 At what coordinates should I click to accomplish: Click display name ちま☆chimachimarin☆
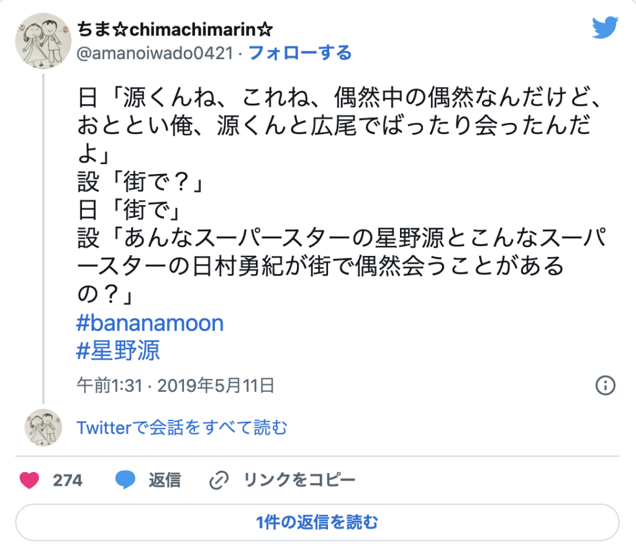point(175,29)
